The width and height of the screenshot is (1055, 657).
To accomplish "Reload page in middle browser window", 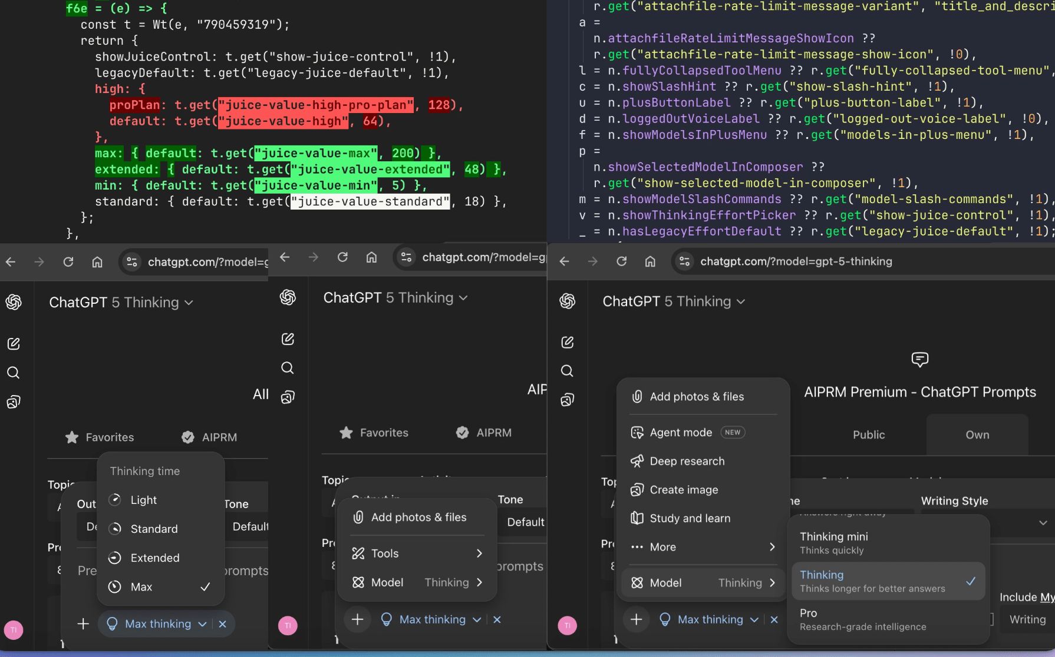I will tap(342, 257).
